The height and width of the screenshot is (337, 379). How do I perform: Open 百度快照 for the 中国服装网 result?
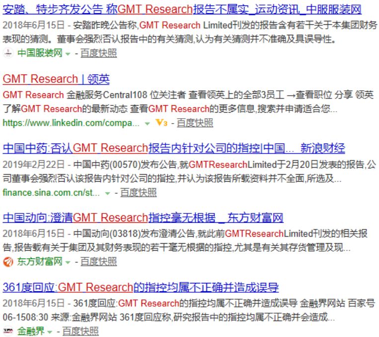click(x=99, y=53)
